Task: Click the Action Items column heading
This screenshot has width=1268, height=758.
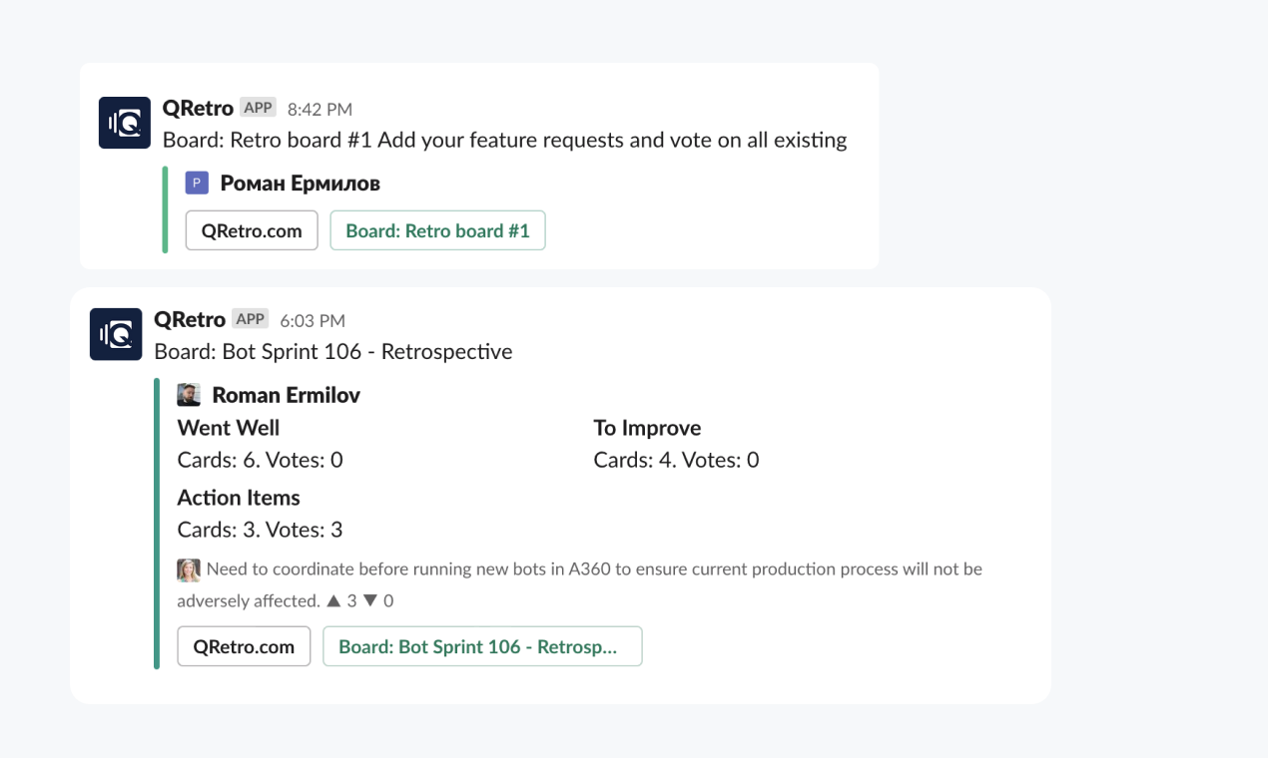Action: 239,498
